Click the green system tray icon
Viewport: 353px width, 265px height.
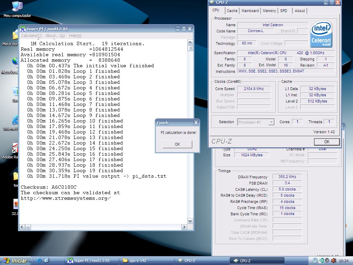coord(321,261)
